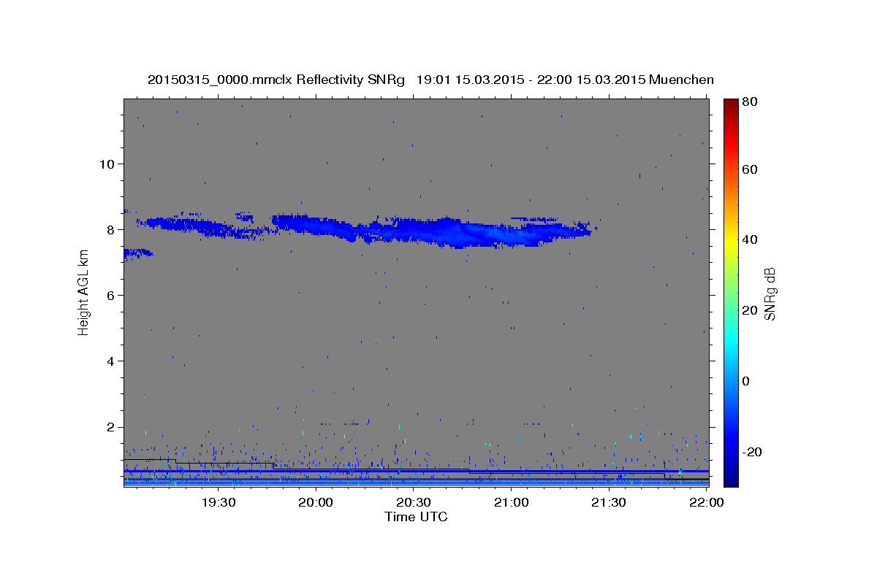The width and height of the screenshot is (877, 584).
Task: Click the 19:30 time tick label
Action: (x=218, y=502)
